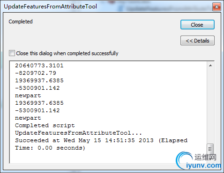
Task: Collapse the log with << Details button
Action: tap(197, 41)
